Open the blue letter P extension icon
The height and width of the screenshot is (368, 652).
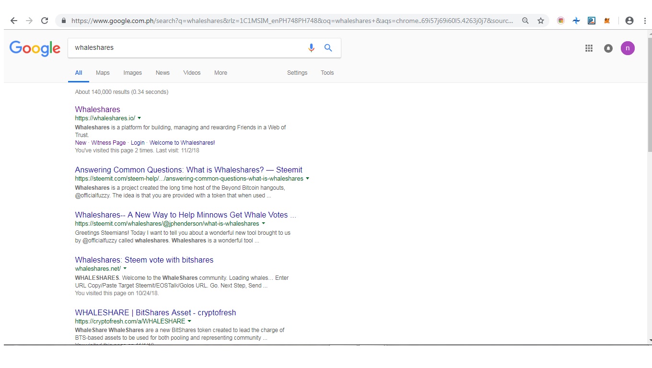click(592, 21)
